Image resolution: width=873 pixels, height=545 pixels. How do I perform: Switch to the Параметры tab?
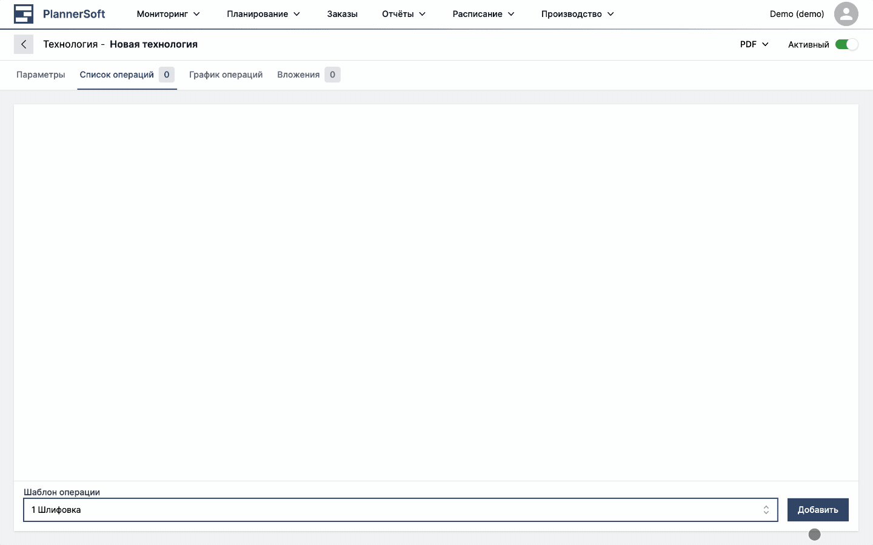41,75
